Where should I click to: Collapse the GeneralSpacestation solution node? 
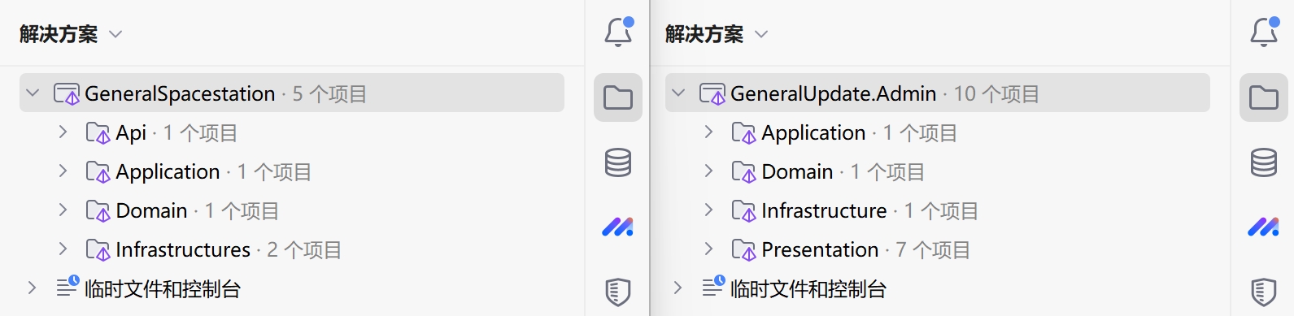[33, 93]
